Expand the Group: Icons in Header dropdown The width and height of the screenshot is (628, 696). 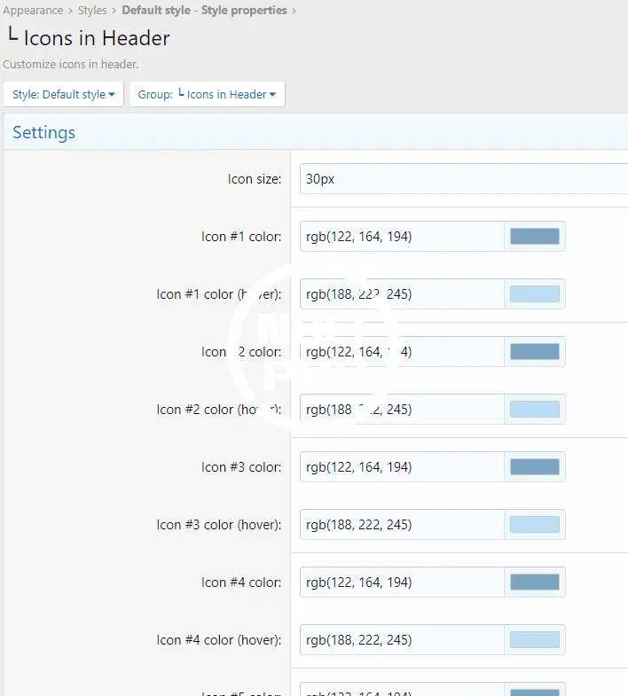(x=207, y=95)
